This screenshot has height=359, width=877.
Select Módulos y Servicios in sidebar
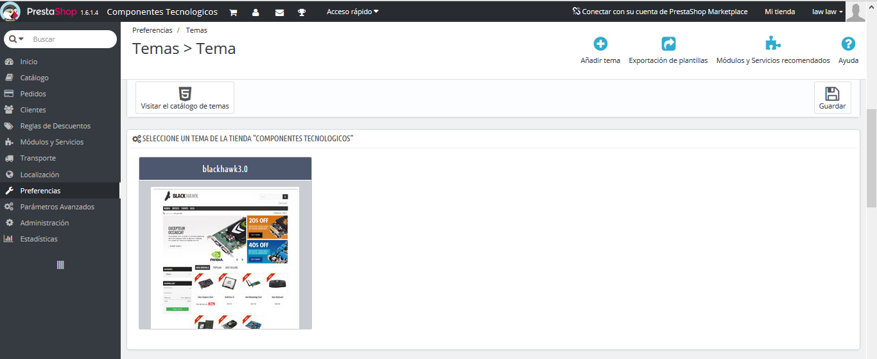tap(51, 142)
